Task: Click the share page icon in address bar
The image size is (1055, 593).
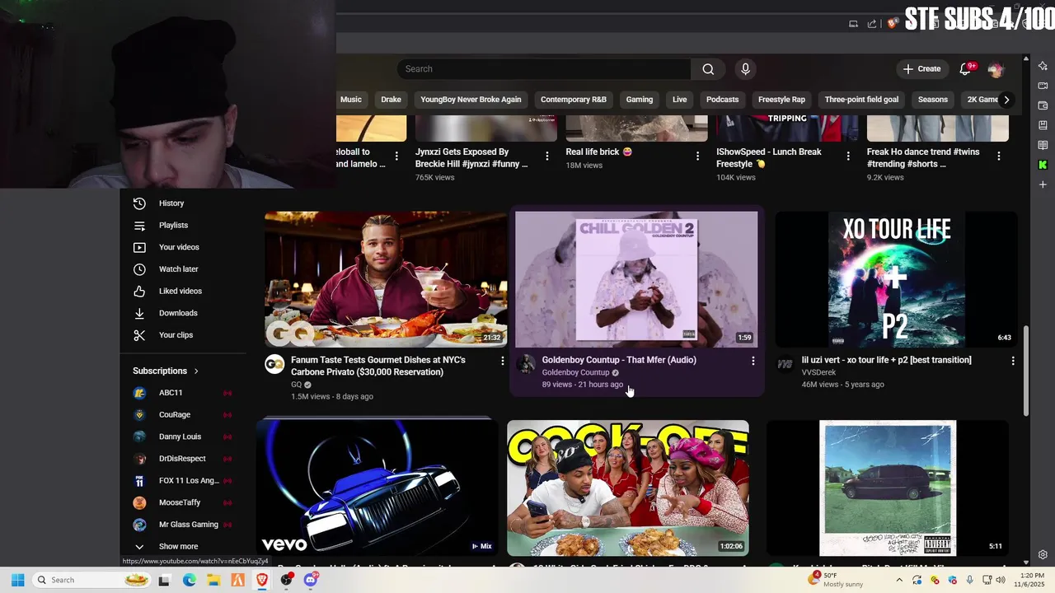Action: (872, 24)
